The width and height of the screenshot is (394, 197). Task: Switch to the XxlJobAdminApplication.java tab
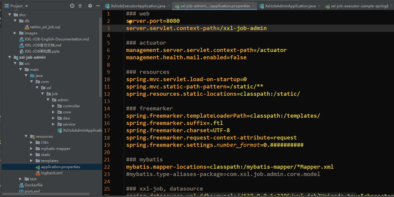click(290, 6)
